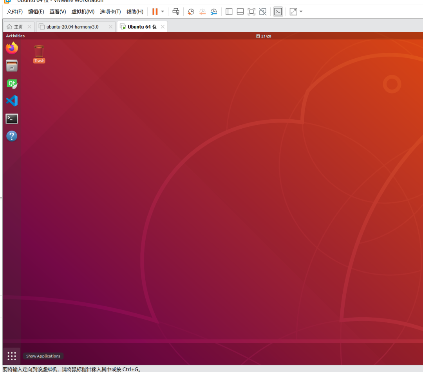Open the 文件(F) menu
Image resolution: width=423 pixels, height=372 pixels.
pyautogui.click(x=14, y=12)
